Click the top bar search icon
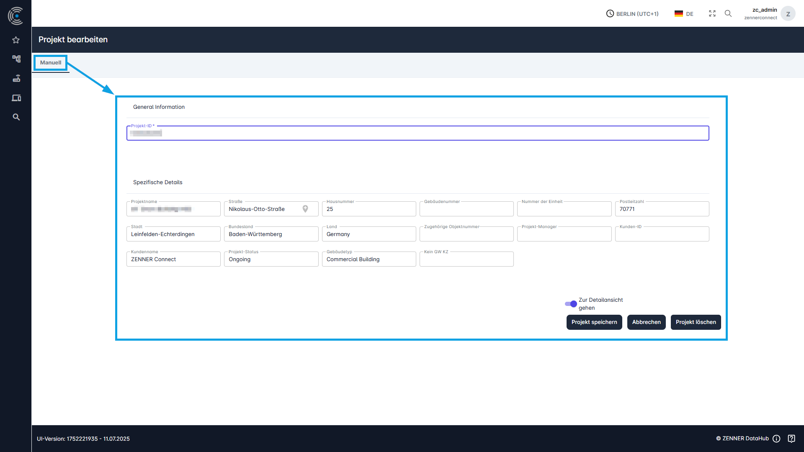Screen dimensions: 804x452 [x=728, y=13]
